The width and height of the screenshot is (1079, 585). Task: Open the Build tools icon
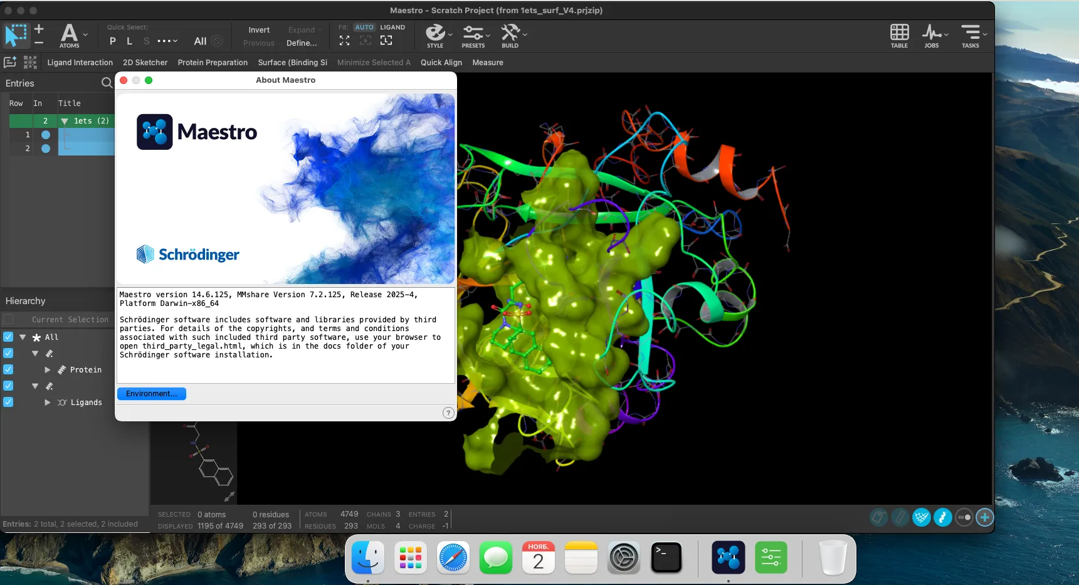pyautogui.click(x=510, y=35)
